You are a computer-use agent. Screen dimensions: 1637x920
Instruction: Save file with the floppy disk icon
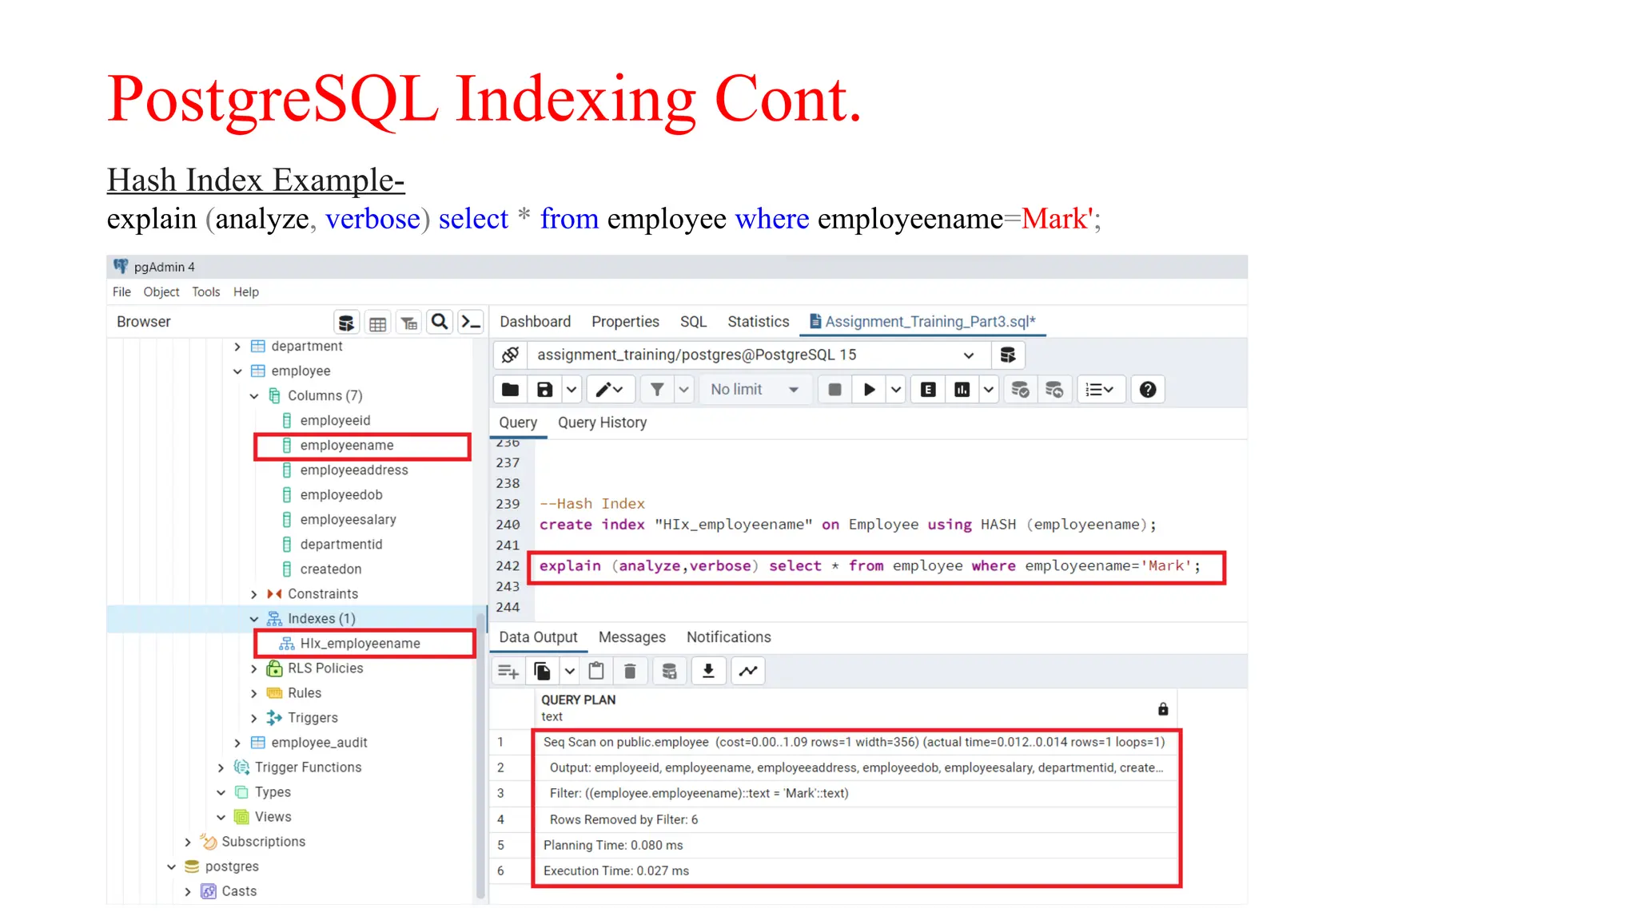[544, 390]
